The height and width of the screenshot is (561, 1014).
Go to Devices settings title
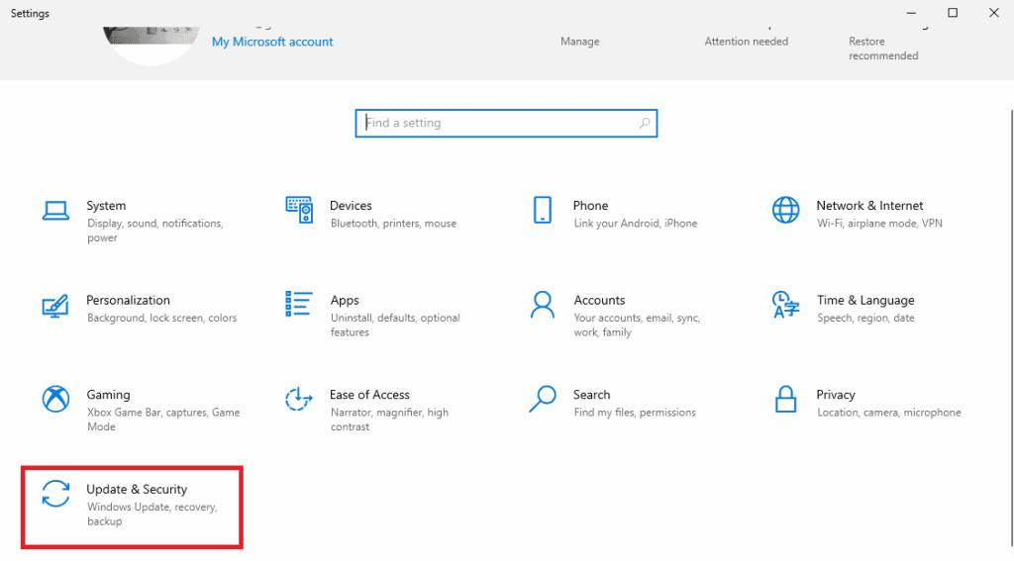pyautogui.click(x=351, y=206)
